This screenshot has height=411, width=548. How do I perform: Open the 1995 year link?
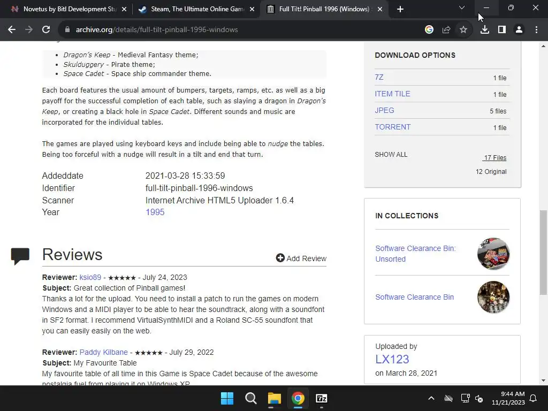[155, 212]
